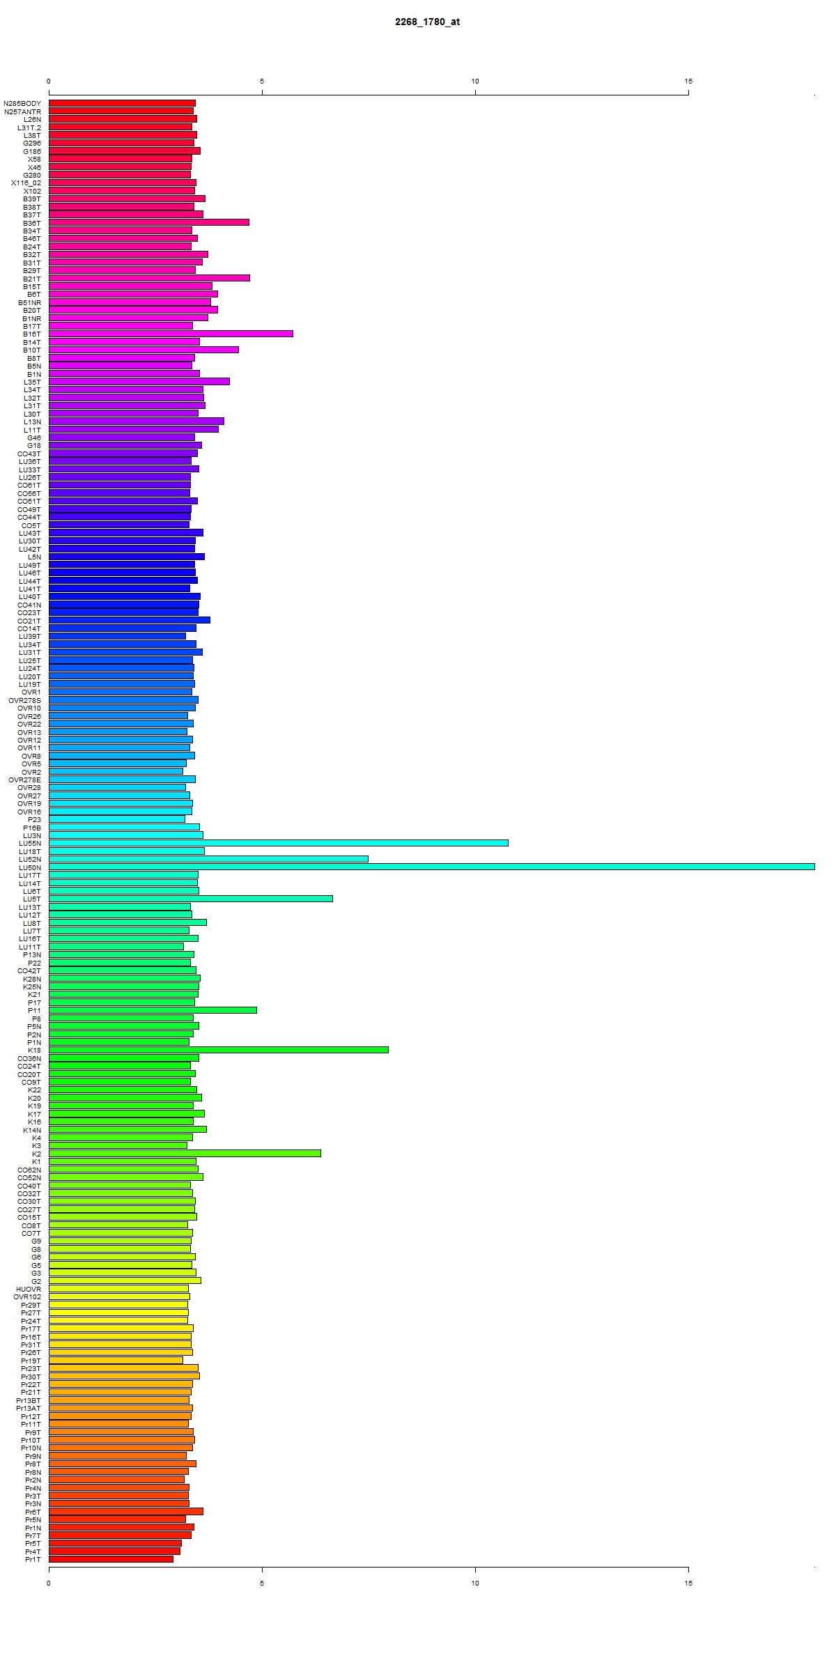Select the OVR278E sample label
The width and height of the screenshot is (836, 1672).
pyautogui.click(x=24, y=780)
